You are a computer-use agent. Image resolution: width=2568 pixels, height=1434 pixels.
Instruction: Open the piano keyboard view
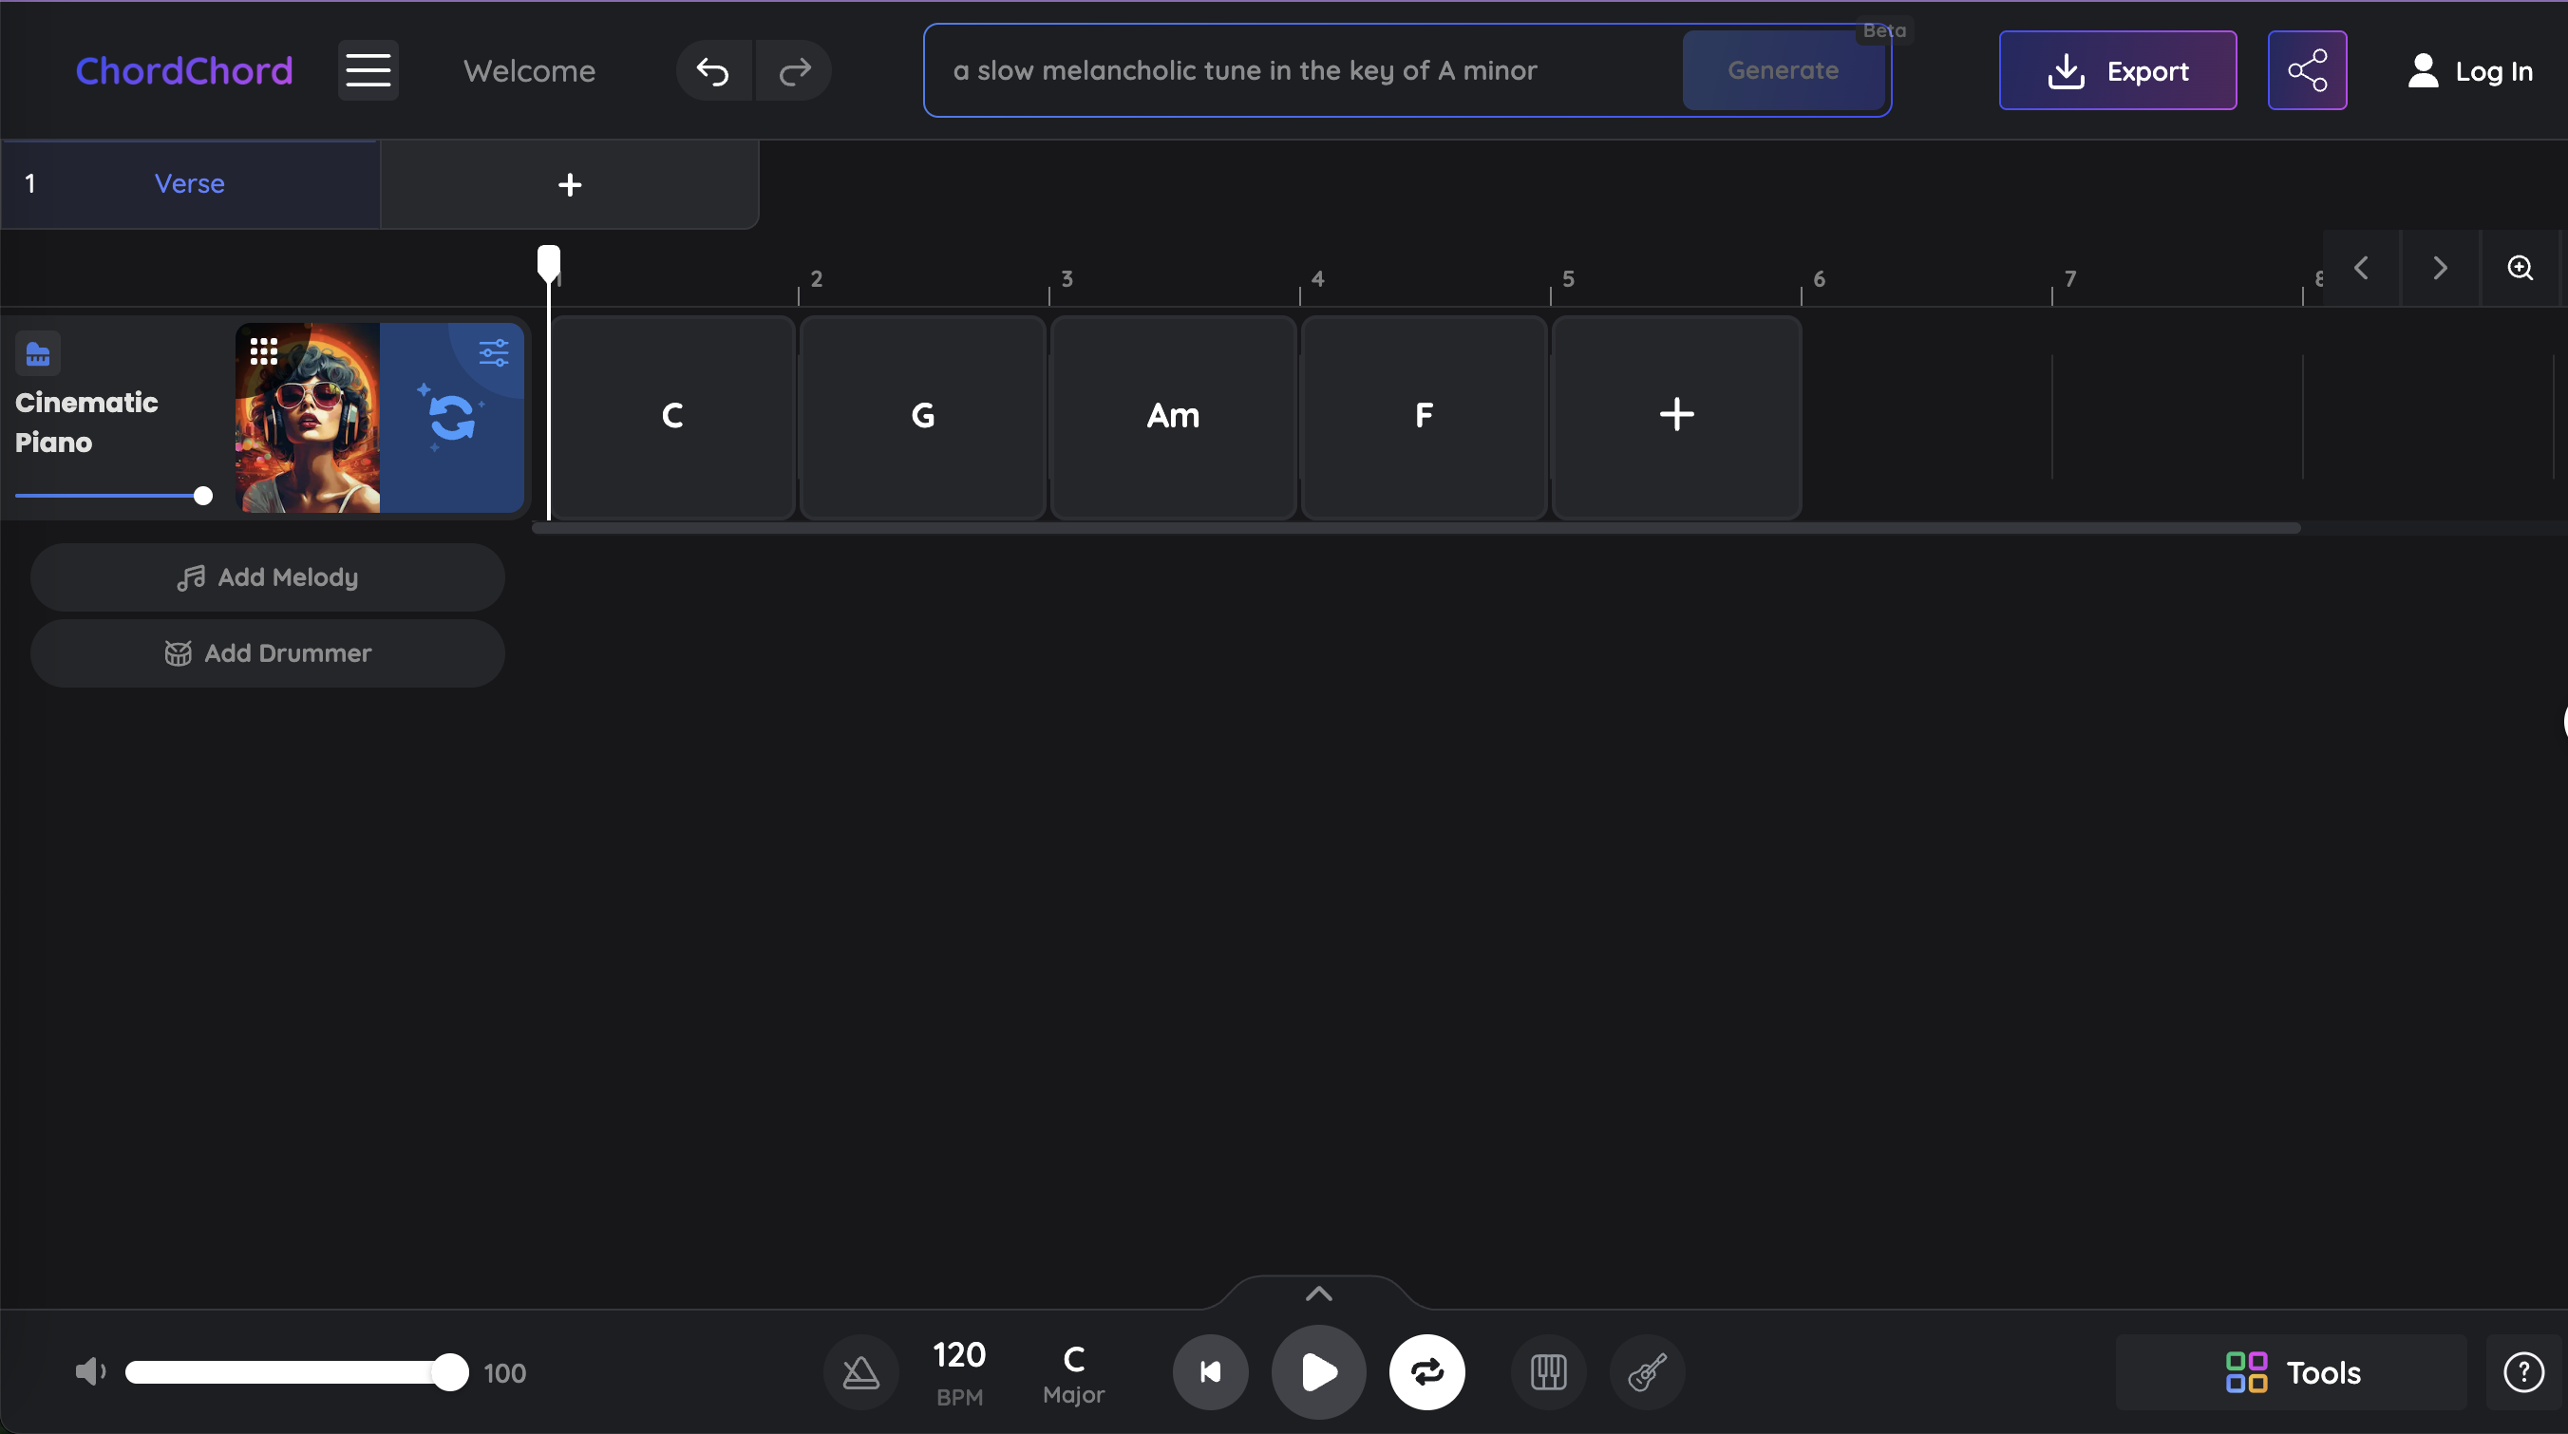pos(1548,1372)
